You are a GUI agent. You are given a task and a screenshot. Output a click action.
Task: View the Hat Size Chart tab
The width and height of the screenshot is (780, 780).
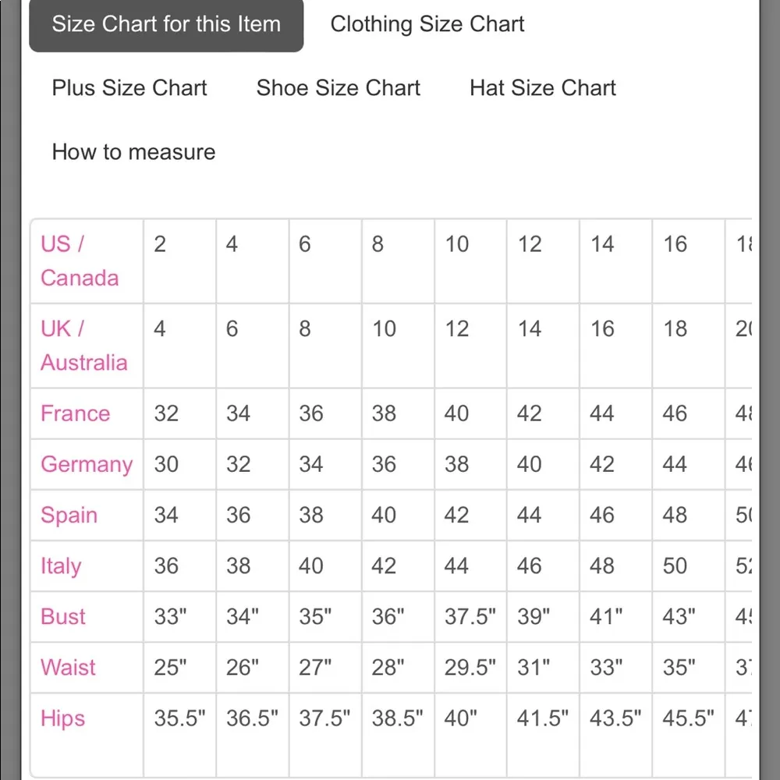542,88
